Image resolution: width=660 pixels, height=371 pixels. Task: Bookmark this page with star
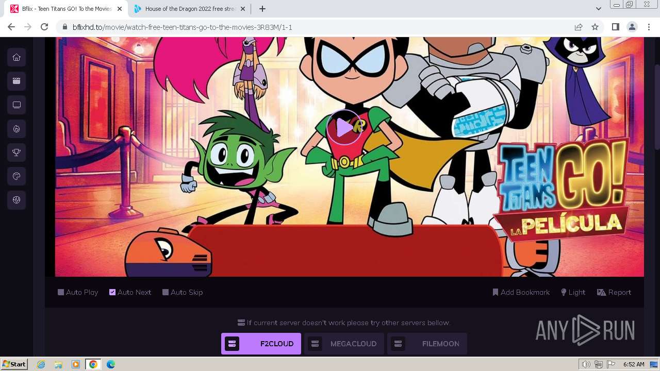pyautogui.click(x=595, y=27)
